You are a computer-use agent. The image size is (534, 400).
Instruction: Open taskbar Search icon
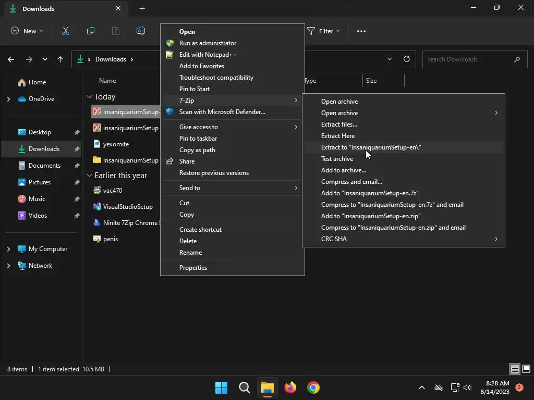tap(245, 387)
